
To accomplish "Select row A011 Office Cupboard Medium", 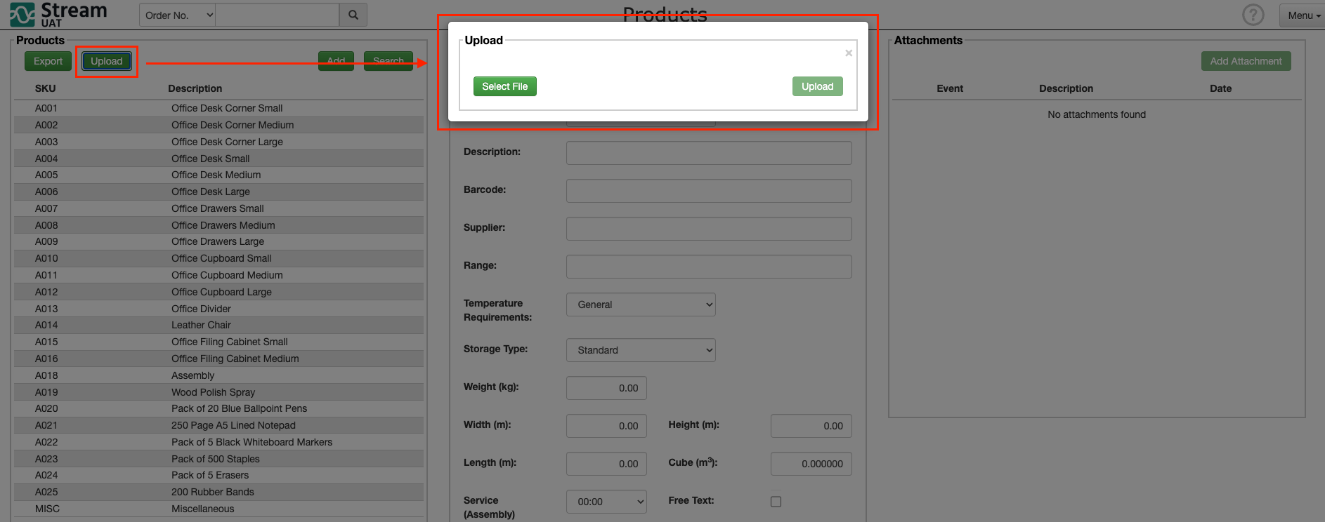I will [218, 275].
